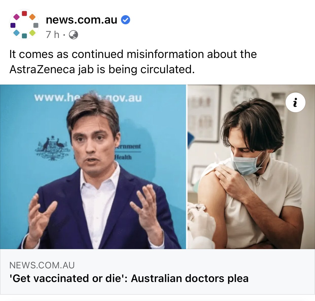Click the blue verified badge
This screenshot has height=301, width=315.
126,20
